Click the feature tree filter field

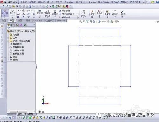[x=21, y=28]
